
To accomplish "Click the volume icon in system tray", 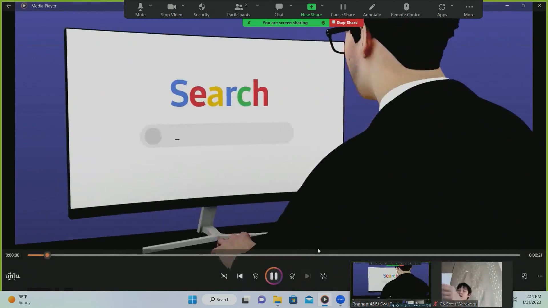I will [515, 299].
